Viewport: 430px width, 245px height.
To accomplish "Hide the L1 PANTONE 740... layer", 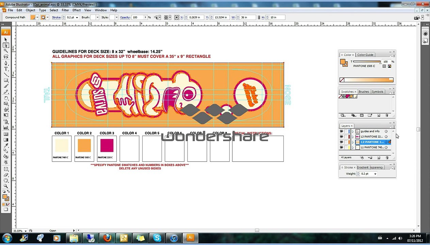I will tap(341, 147).
